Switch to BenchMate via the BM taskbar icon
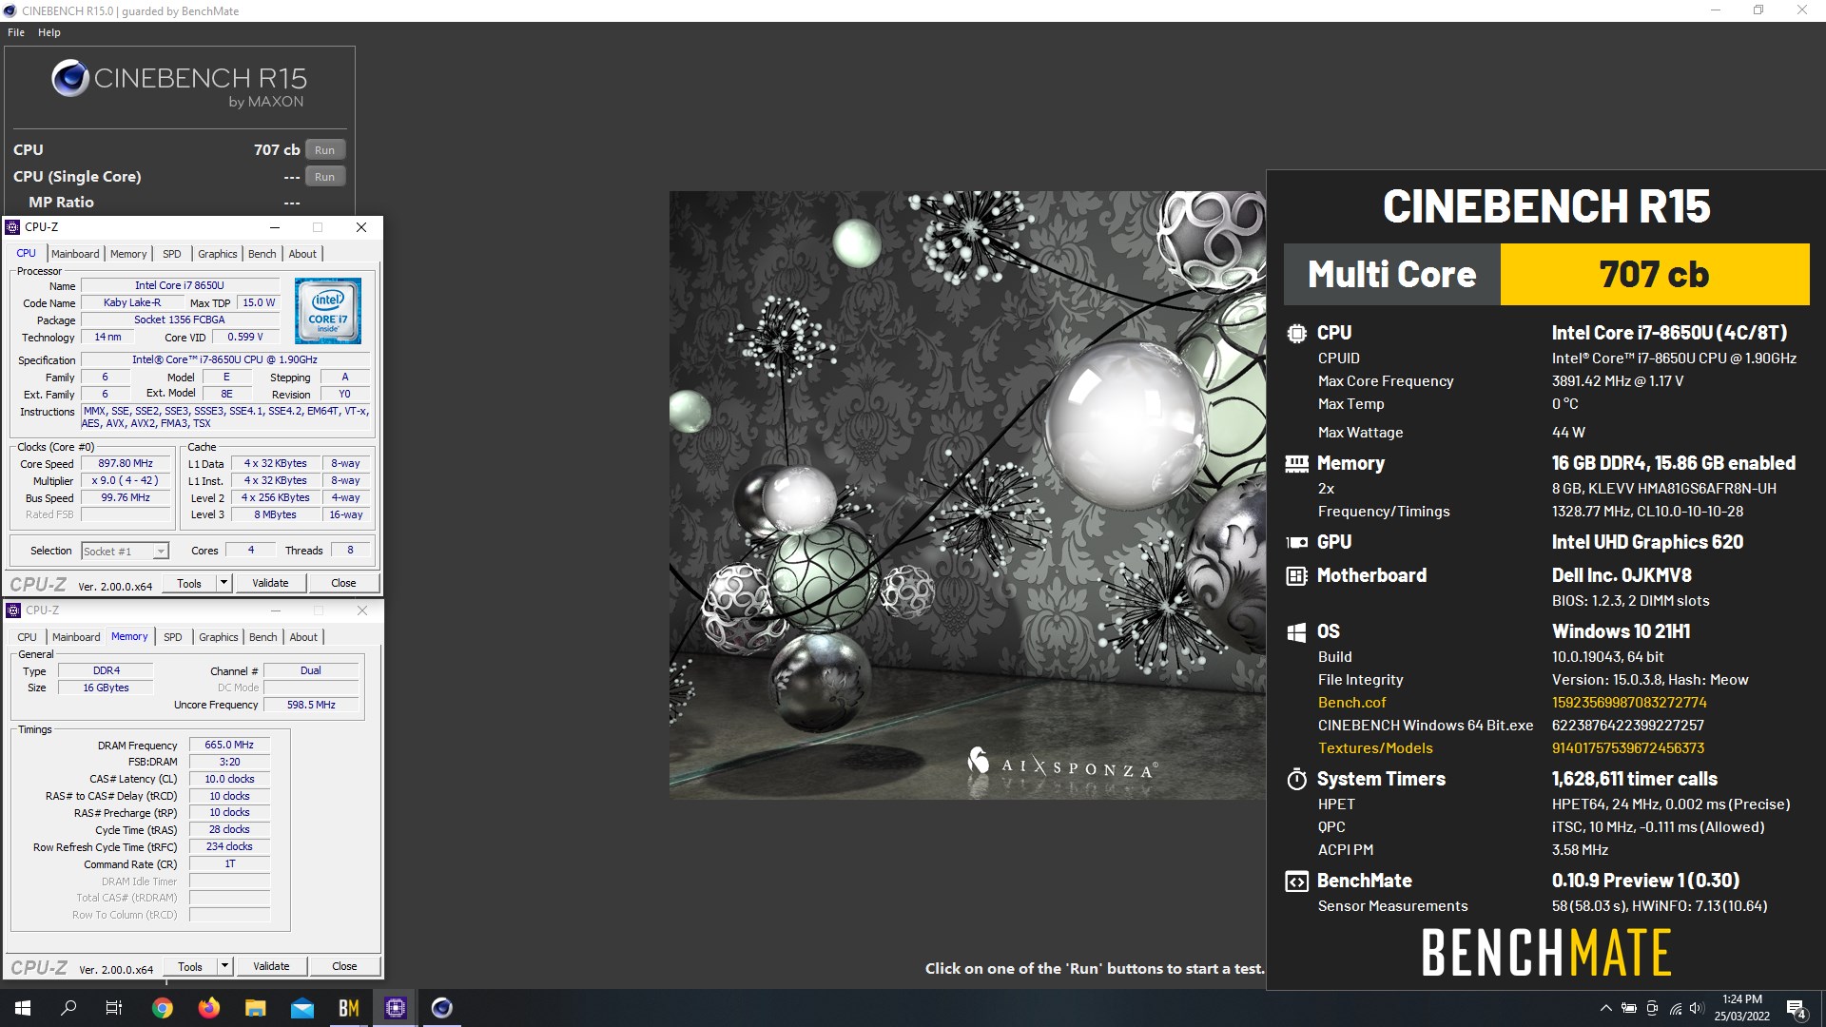 [x=348, y=1008]
